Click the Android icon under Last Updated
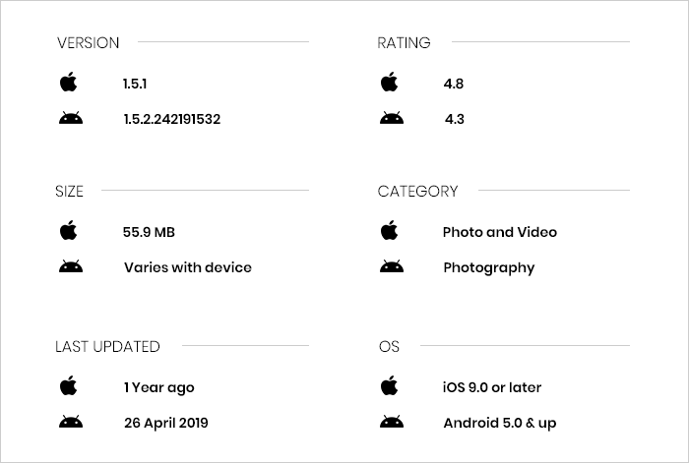 (x=71, y=422)
